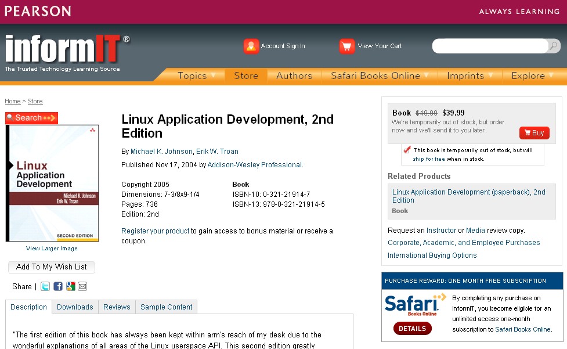Image resolution: width=567 pixels, height=349 pixels.
Task: Open Addison-Wesley Professional publisher link
Action: point(255,165)
